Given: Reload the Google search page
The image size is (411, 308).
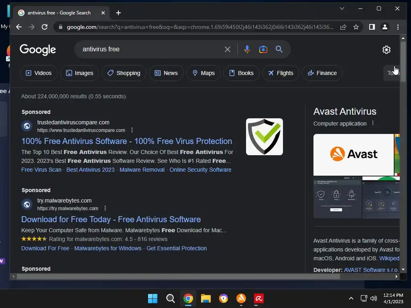Looking at the screenshot, I should (x=45, y=27).
